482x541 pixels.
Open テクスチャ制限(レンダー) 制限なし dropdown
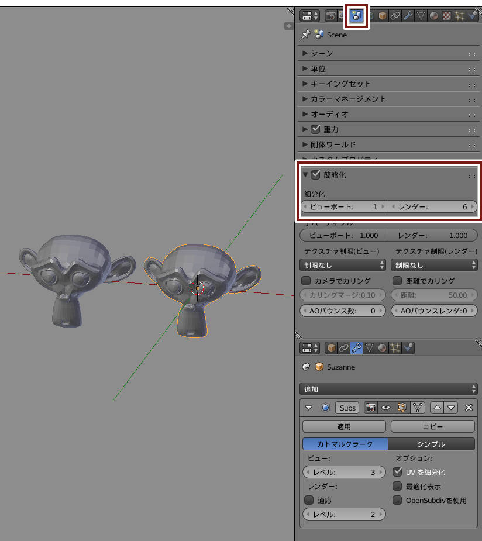click(434, 265)
